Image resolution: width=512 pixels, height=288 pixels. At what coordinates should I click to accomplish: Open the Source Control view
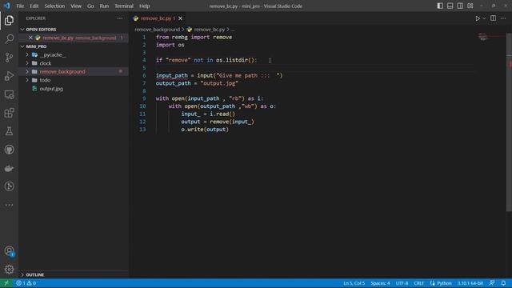pyautogui.click(x=9, y=58)
